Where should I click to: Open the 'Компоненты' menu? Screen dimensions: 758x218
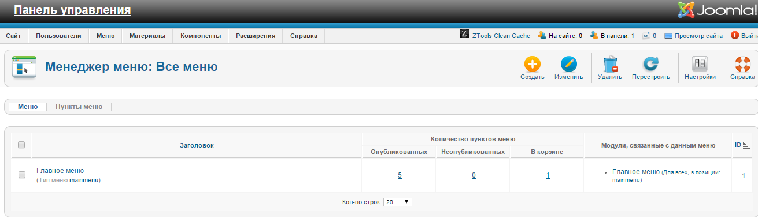tap(201, 36)
